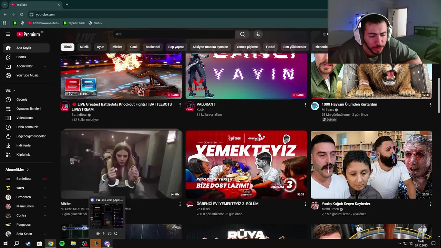
Task: Expand the Siz section chevron
Action: tap(14, 90)
